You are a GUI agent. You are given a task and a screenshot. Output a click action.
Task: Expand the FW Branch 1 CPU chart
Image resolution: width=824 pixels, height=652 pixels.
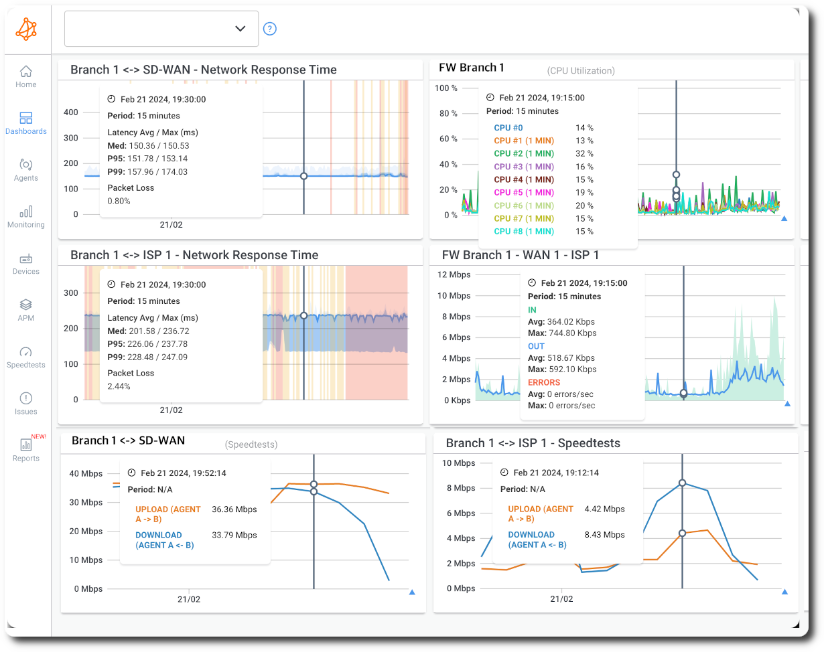(784, 218)
